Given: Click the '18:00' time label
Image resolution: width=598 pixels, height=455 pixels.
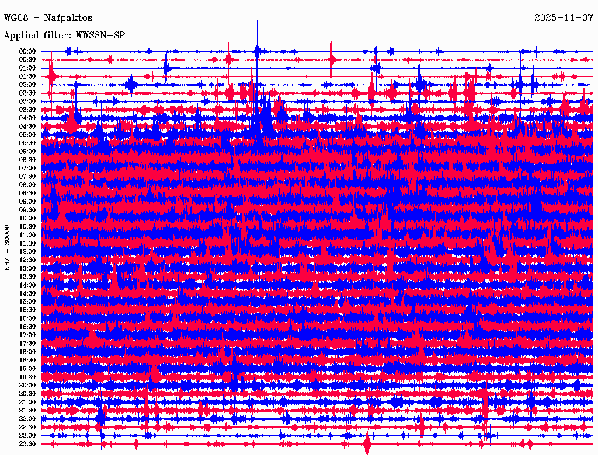Looking at the screenshot, I should tap(27, 352).
